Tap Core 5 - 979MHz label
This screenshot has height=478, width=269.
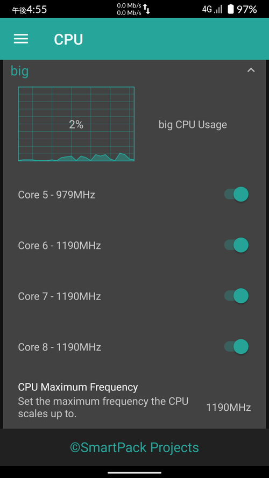(56, 195)
